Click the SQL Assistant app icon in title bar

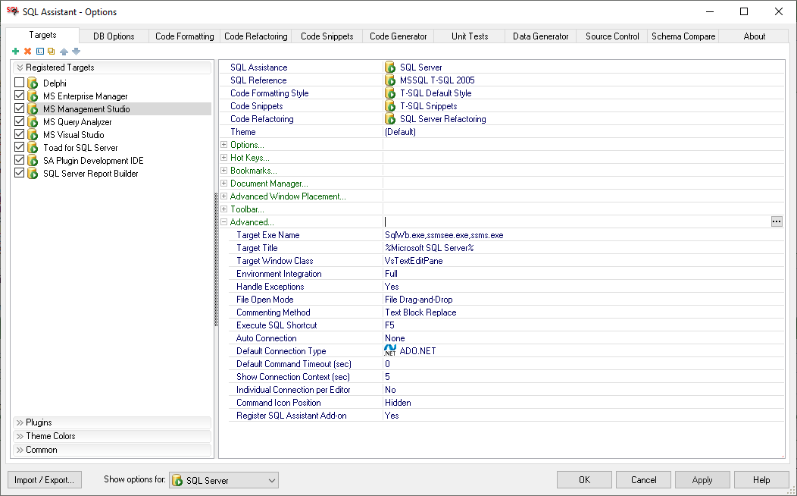pos(12,11)
